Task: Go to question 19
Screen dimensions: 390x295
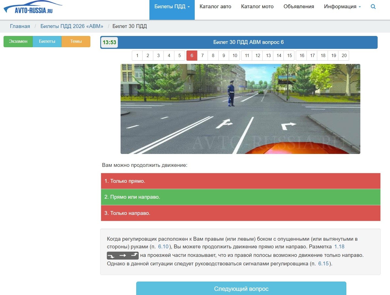Action: click(333, 55)
